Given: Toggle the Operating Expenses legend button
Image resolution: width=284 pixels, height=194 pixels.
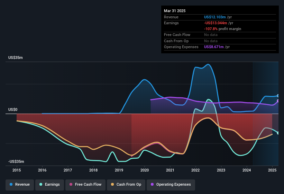Looking at the screenshot, I should pos(171,185).
